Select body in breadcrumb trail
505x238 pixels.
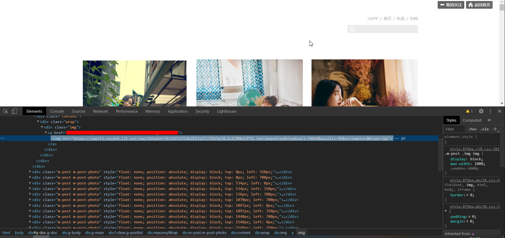pos(19,233)
